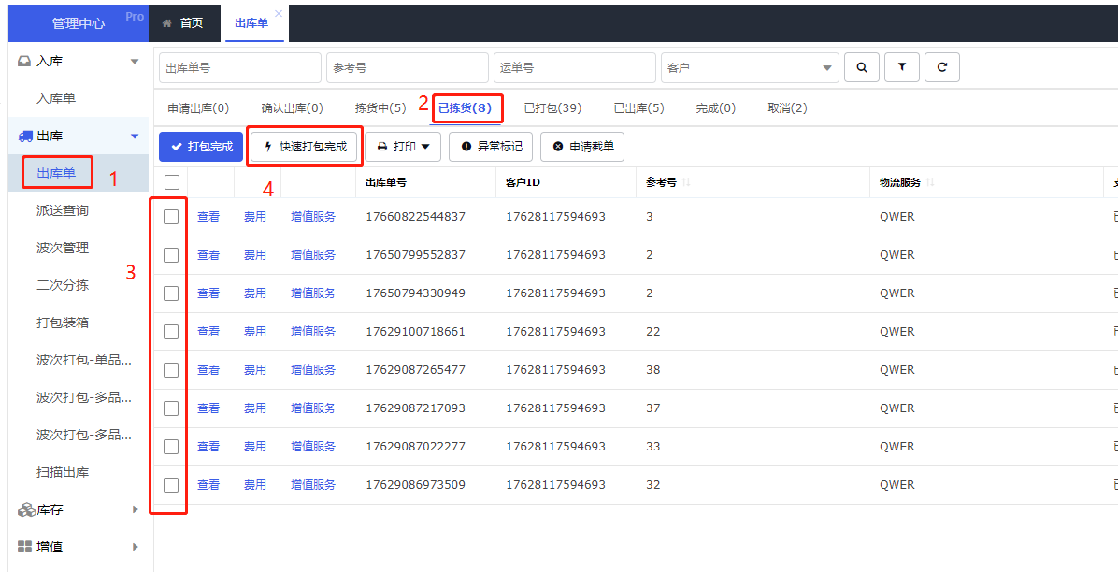Go to the 首页 tab
1118x572 pixels.
(x=184, y=23)
